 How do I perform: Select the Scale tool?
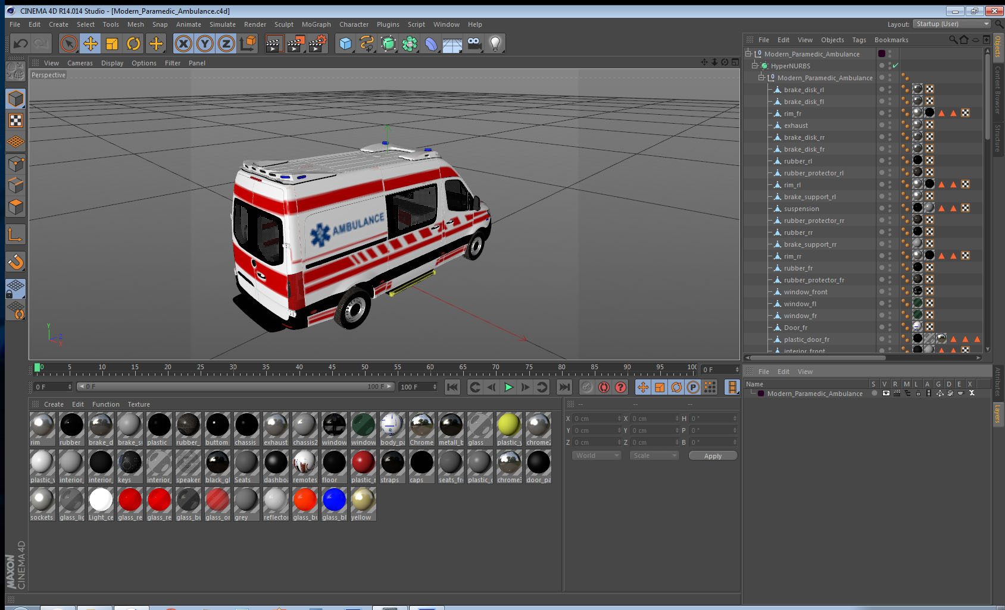point(112,43)
